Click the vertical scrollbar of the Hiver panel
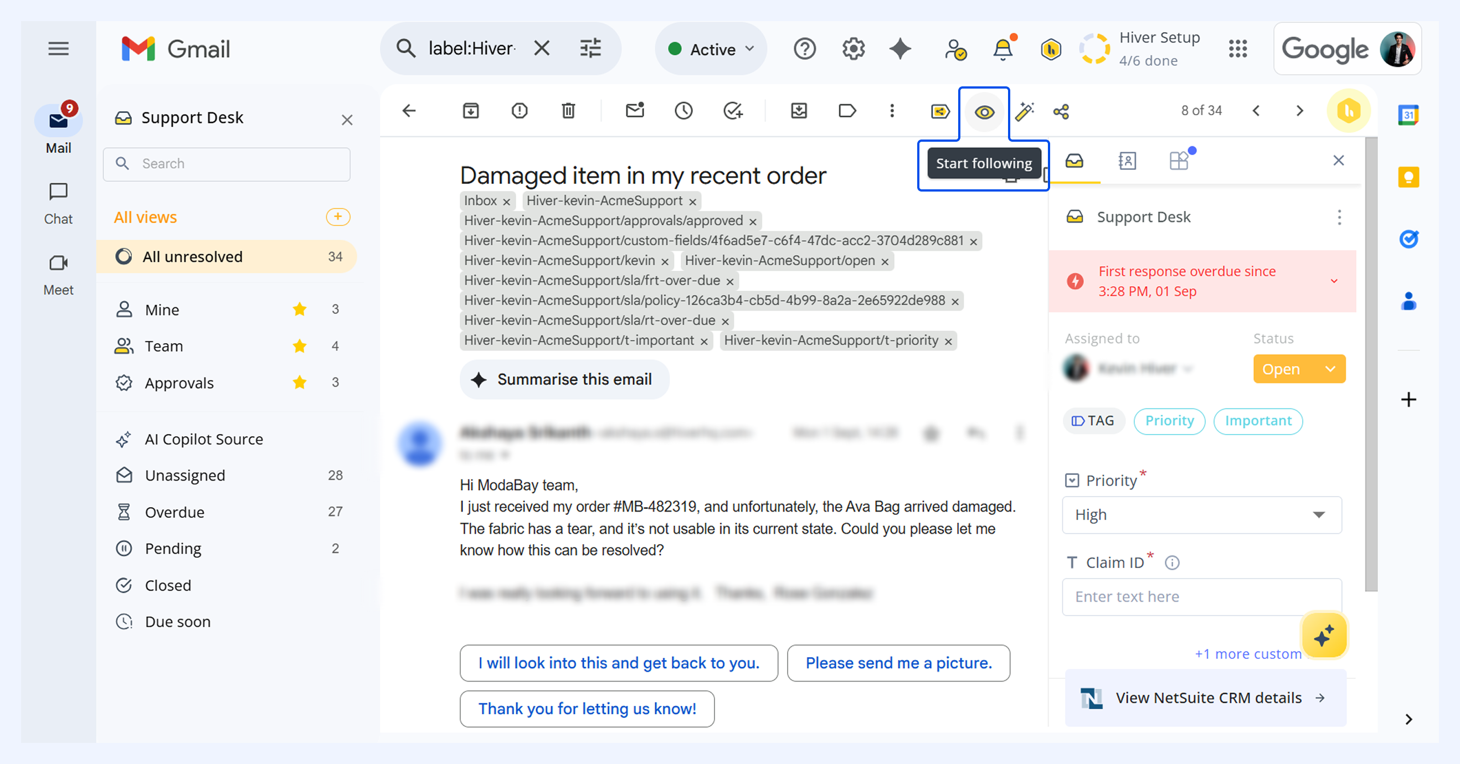 pos(1371,365)
